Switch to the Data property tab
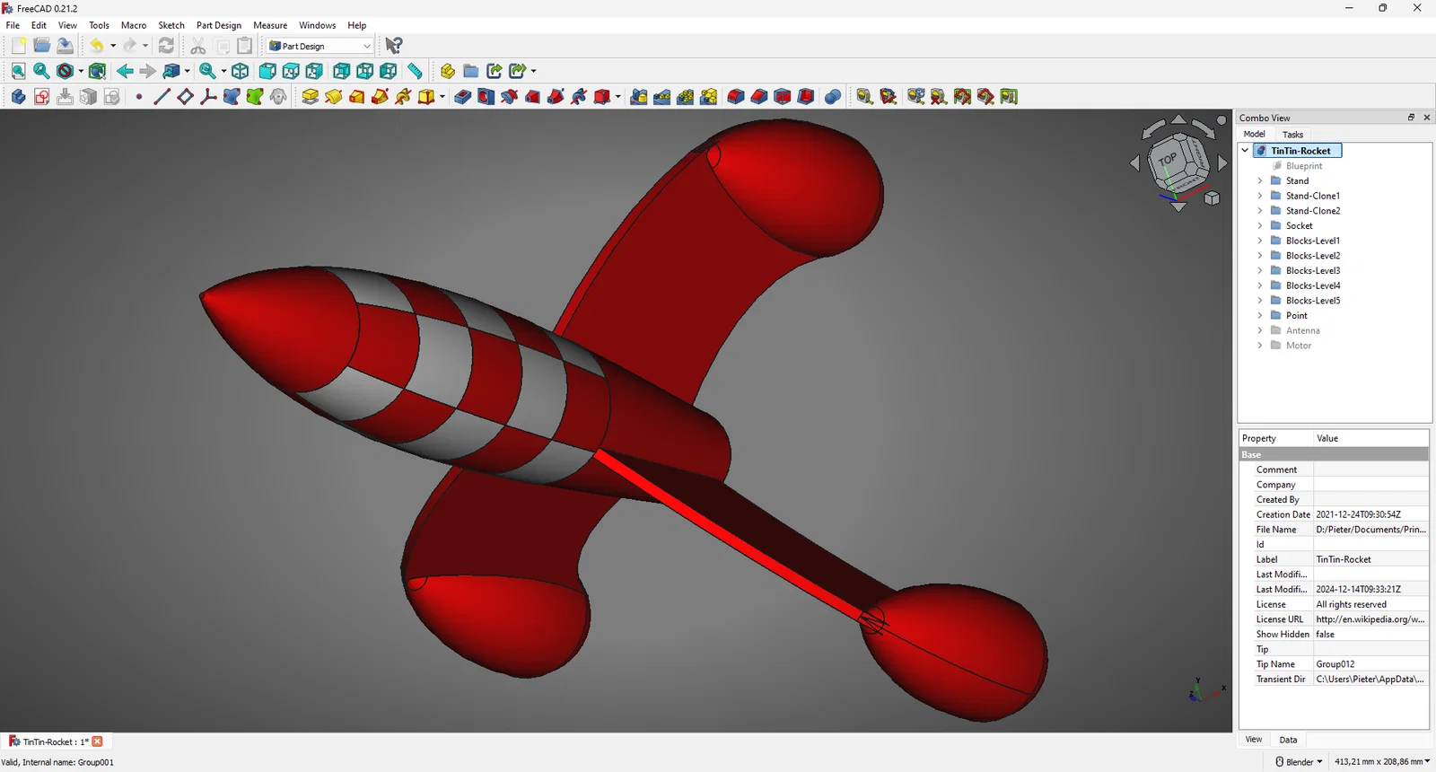The image size is (1436, 772). [x=1288, y=740]
